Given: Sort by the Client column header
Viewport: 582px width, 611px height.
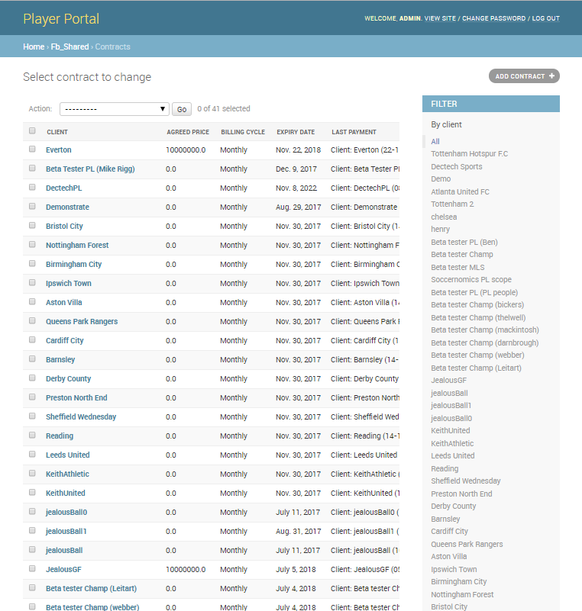Looking at the screenshot, I should 57,132.
